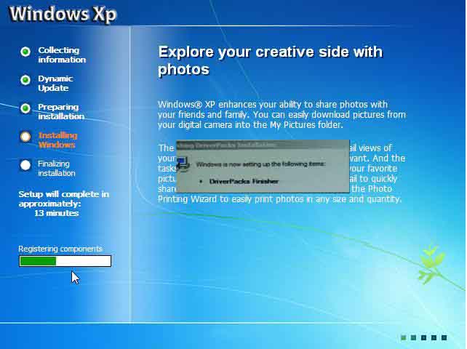Click the "Printing Wizard to easily print photos" line
Viewport: 467px width, 349px height.
(x=279, y=199)
